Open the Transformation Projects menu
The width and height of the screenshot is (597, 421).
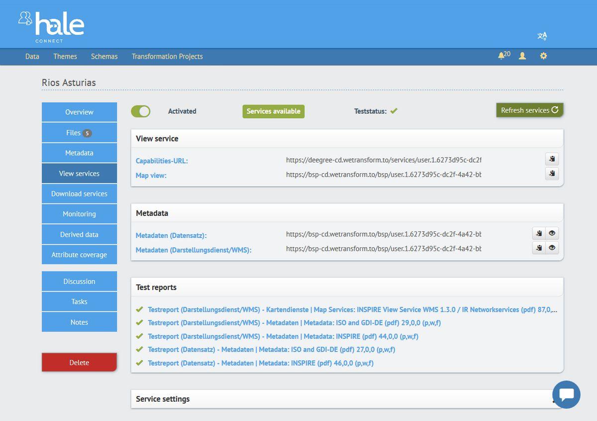click(167, 57)
